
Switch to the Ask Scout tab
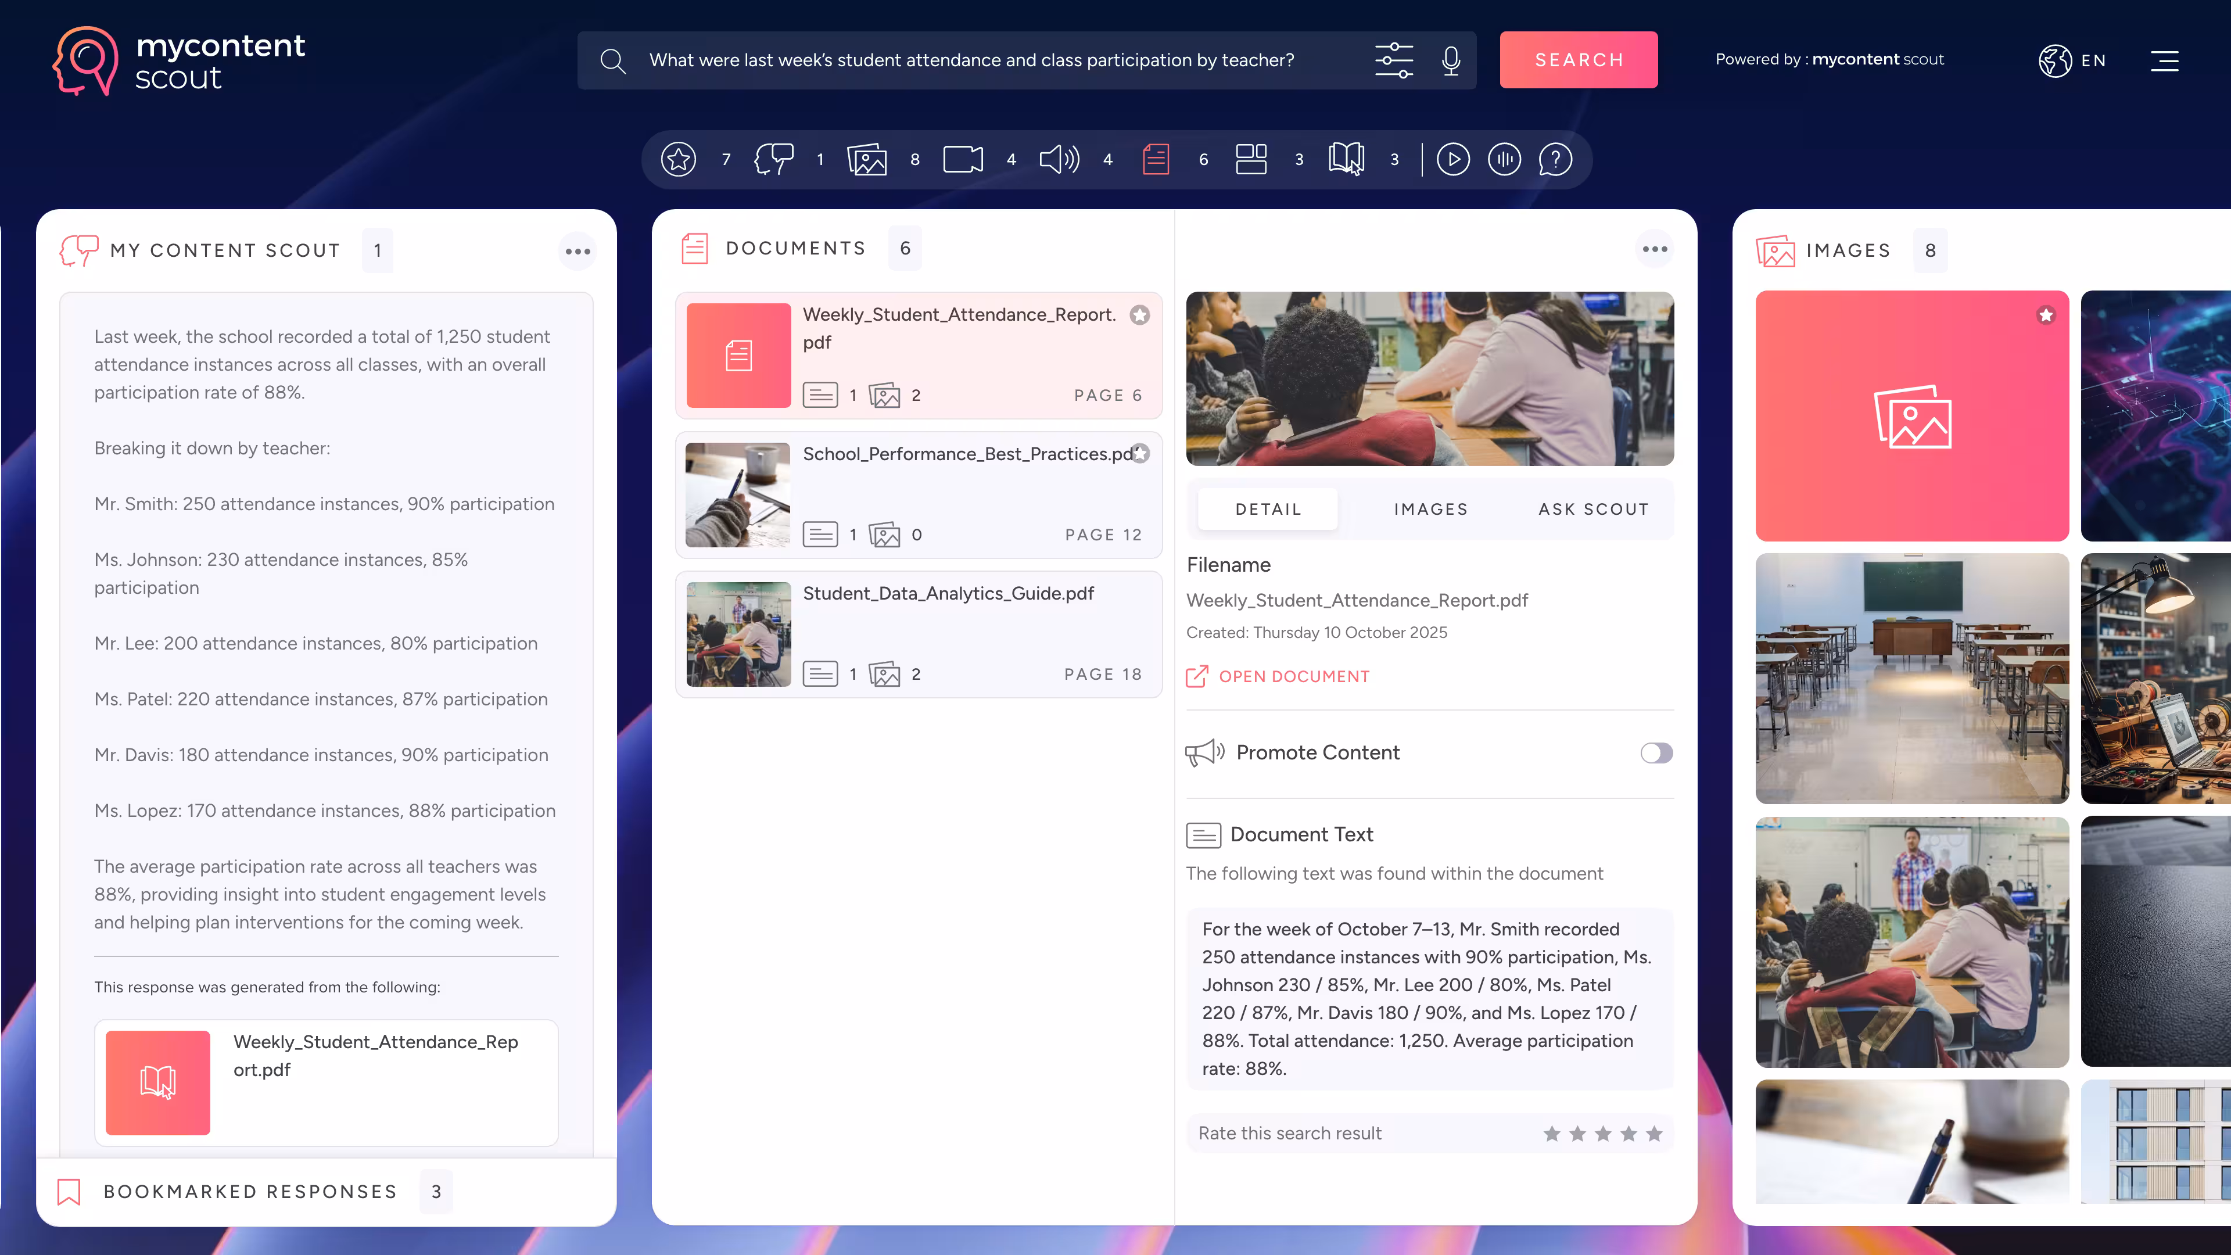1592,510
